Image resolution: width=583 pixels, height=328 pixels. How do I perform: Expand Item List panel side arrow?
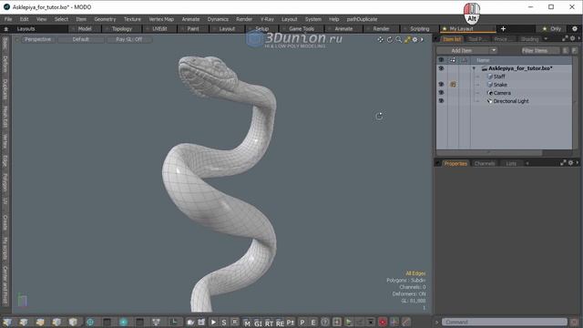578,38
